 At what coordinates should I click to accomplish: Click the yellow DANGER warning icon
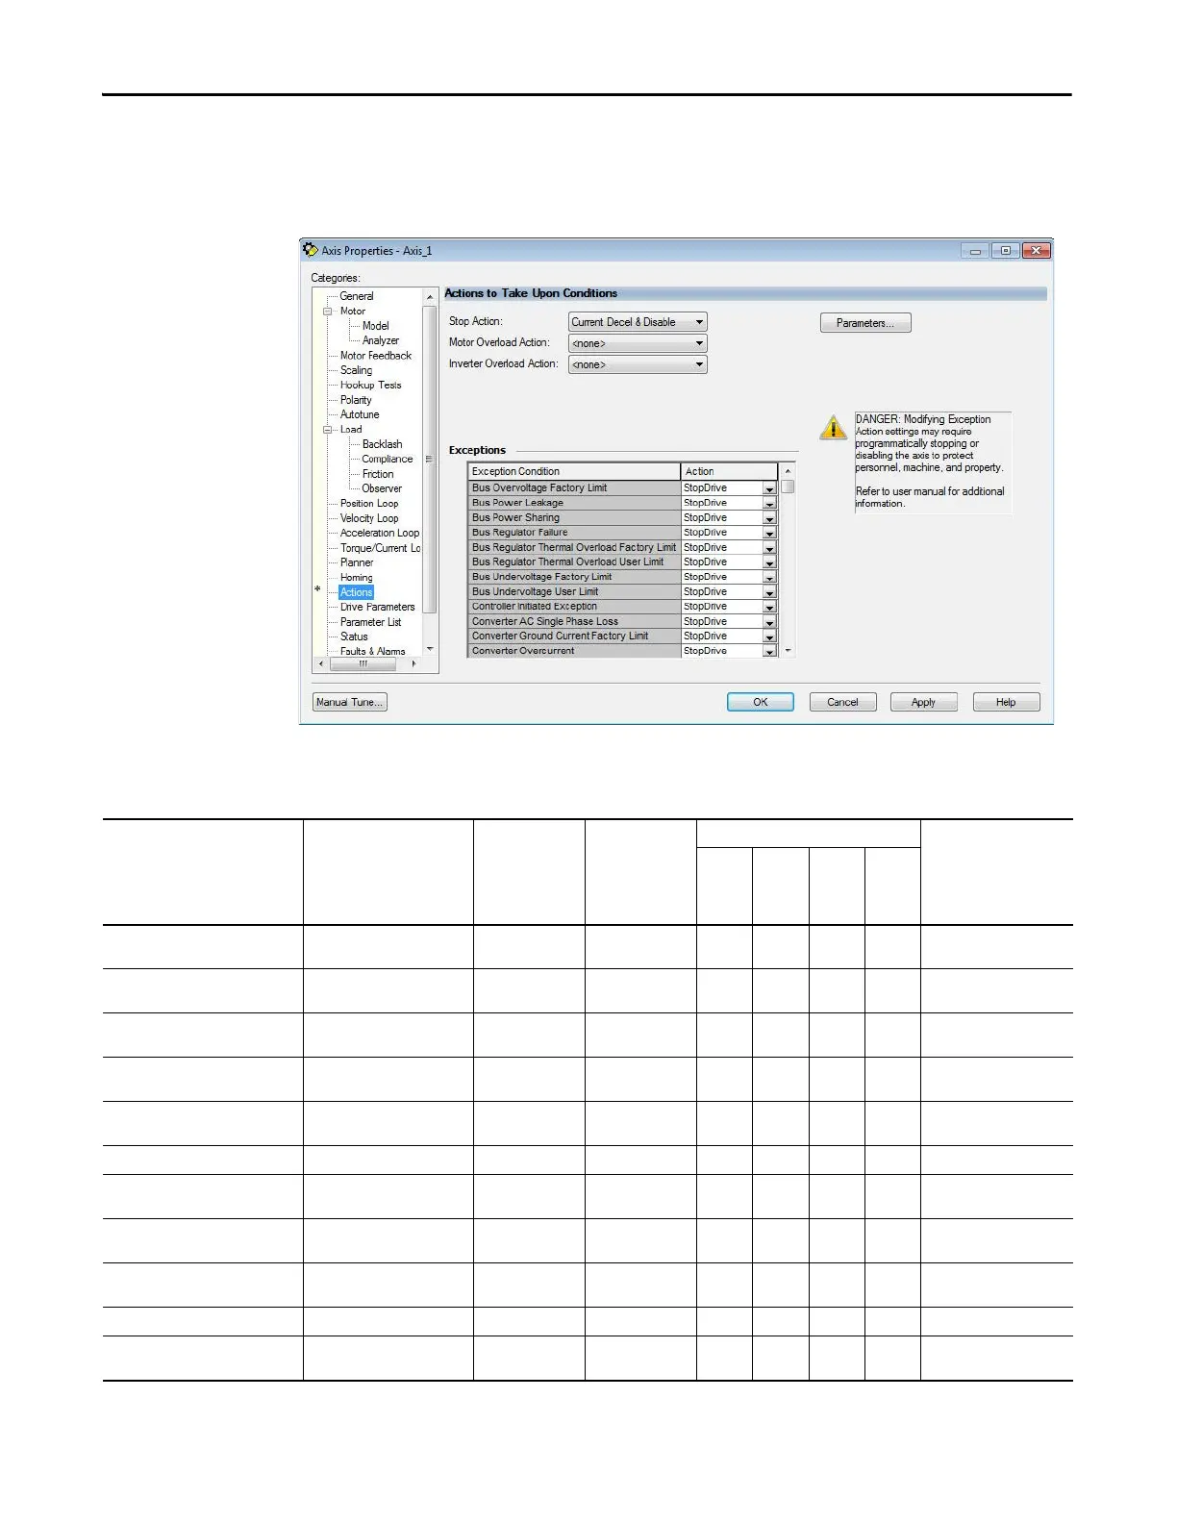[x=833, y=427]
